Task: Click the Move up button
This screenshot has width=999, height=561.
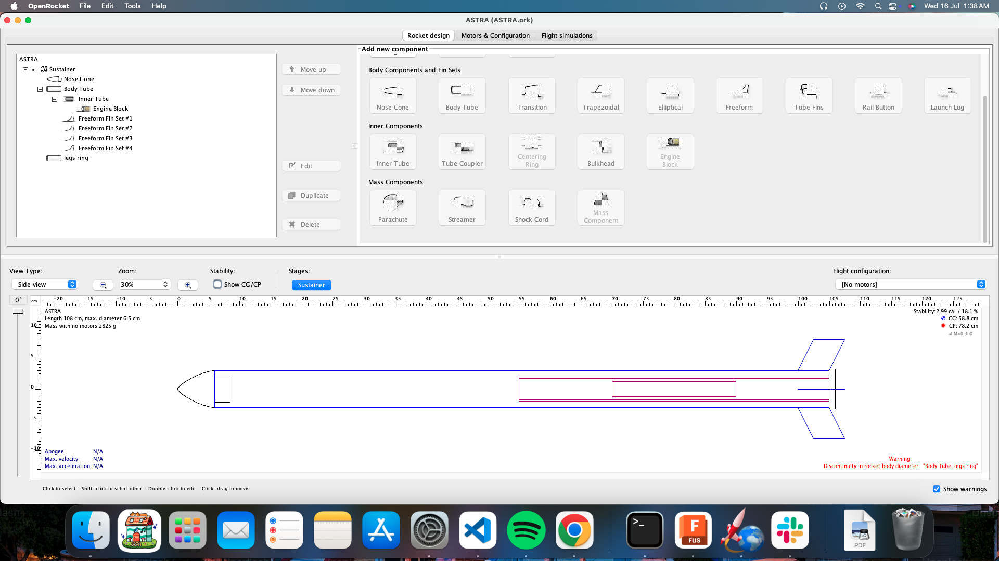Action: (312, 70)
